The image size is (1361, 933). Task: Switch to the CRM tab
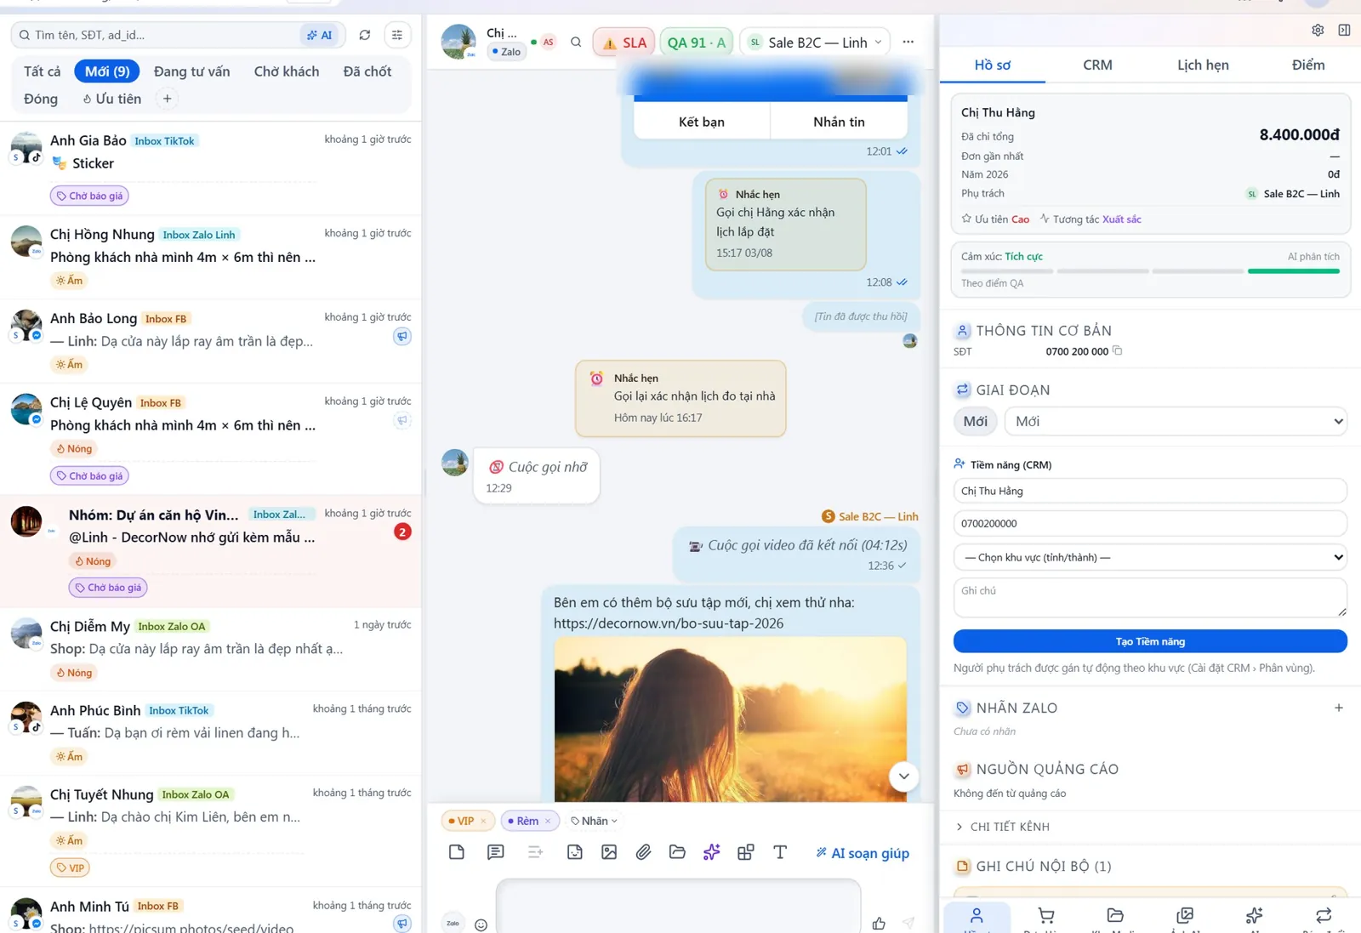(x=1097, y=65)
